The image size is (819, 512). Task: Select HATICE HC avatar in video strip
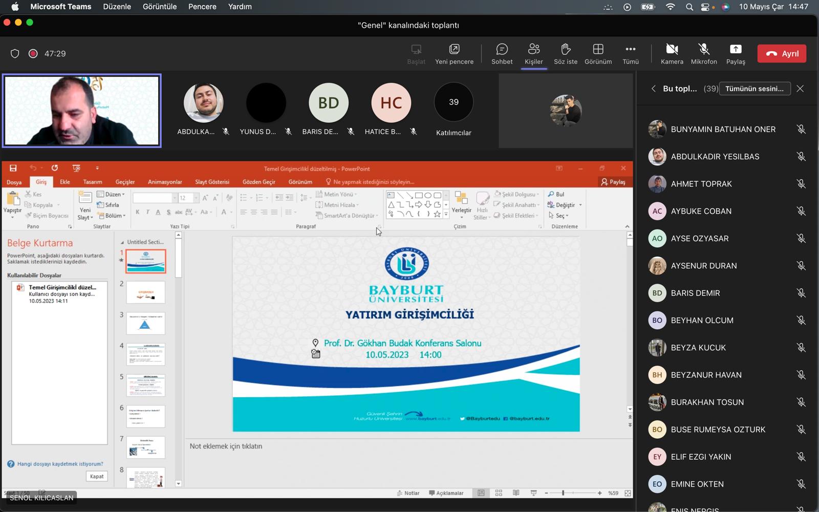391,102
